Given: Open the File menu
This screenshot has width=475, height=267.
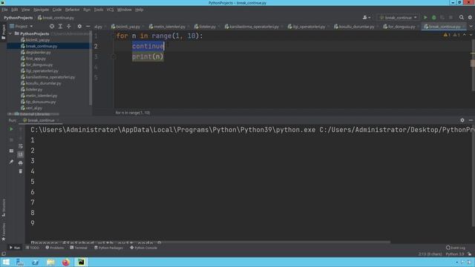Looking at the screenshot, I should (4, 10).
